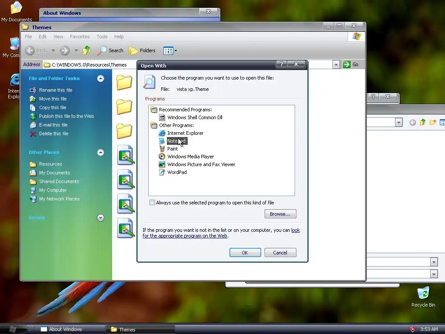Click Cancel in the Open With dialog
Image resolution: width=445 pixels, height=334 pixels.
[280, 253]
